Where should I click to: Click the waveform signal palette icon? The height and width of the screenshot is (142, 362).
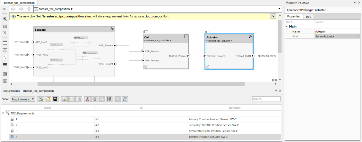point(5,57)
